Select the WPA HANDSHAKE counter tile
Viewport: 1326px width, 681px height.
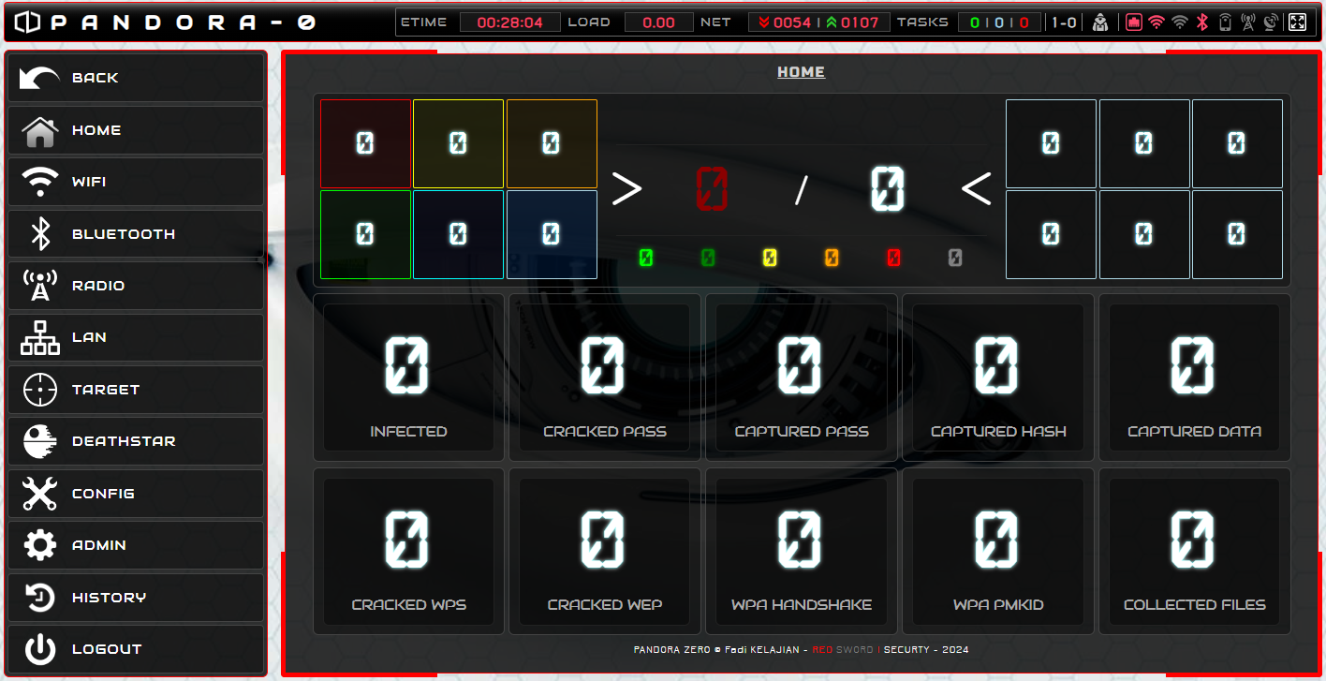pos(802,551)
